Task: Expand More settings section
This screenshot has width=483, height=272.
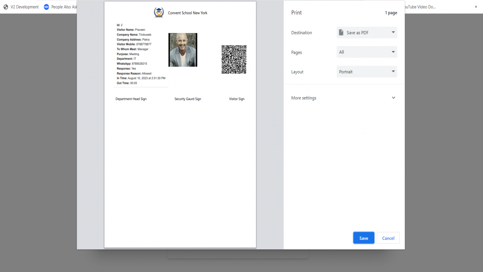Action: tap(344, 98)
